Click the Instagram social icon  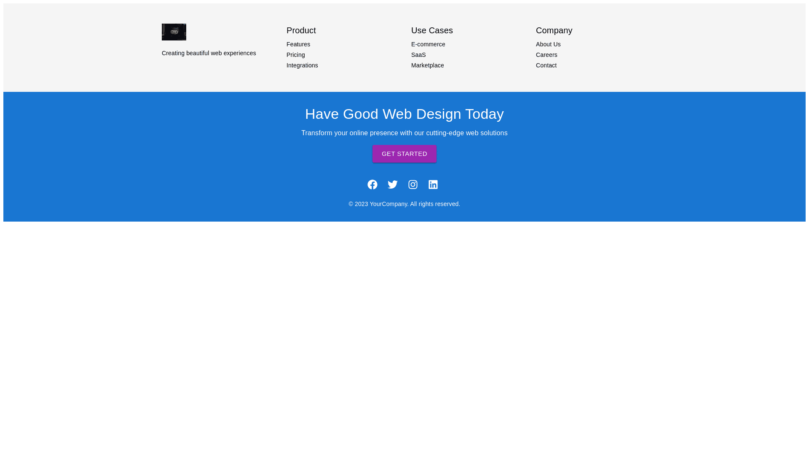click(413, 185)
